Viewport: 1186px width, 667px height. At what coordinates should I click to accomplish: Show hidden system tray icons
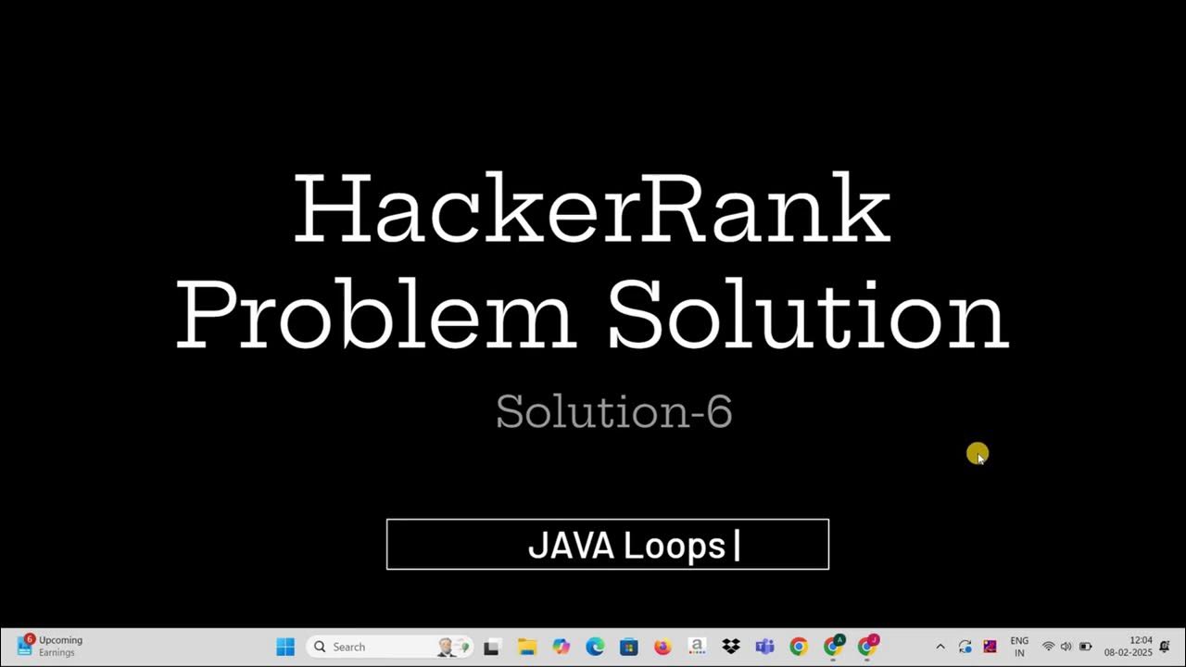940,647
